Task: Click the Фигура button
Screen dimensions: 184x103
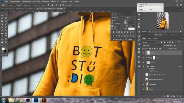Action: tap(43, 5)
